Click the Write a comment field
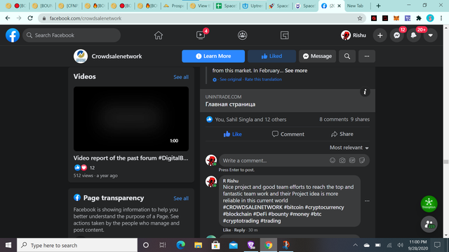 pos(275,160)
